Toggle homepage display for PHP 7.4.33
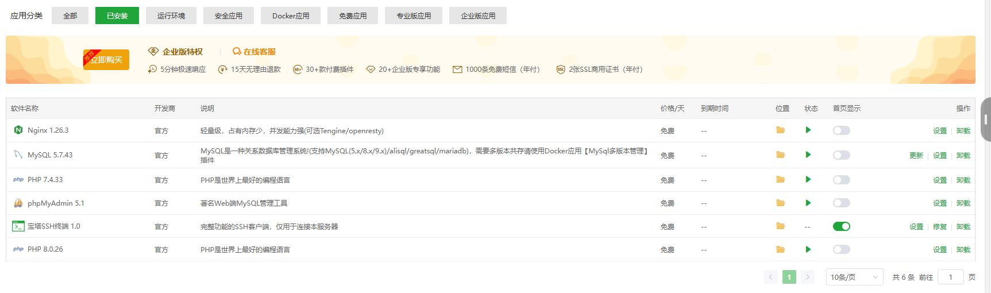The image size is (991, 293). pyautogui.click(x=842, y=180)
